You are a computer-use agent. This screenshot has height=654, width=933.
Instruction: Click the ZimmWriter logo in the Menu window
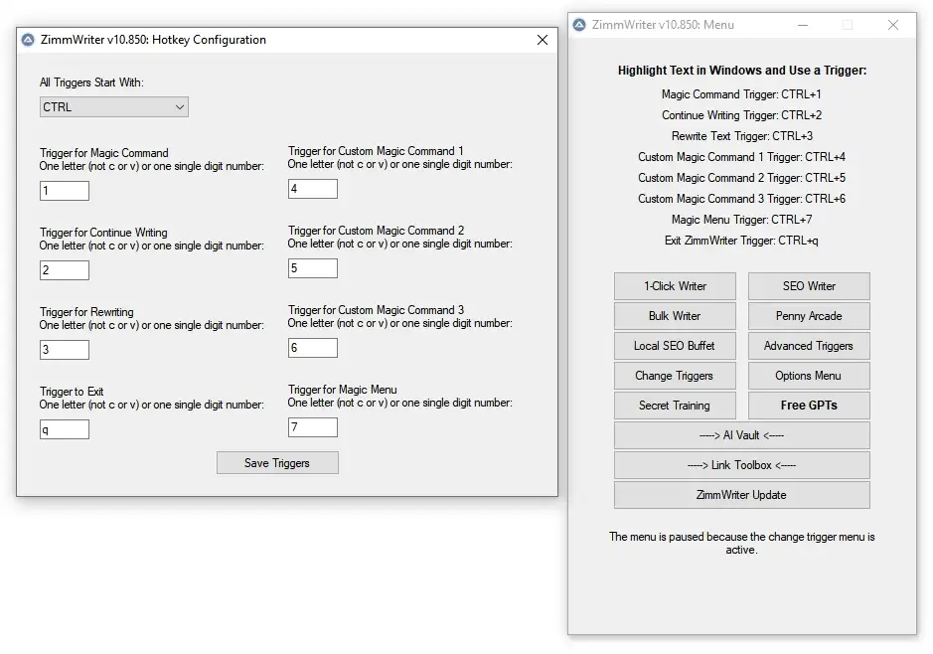pyautogui.click(x=581, y=25)
